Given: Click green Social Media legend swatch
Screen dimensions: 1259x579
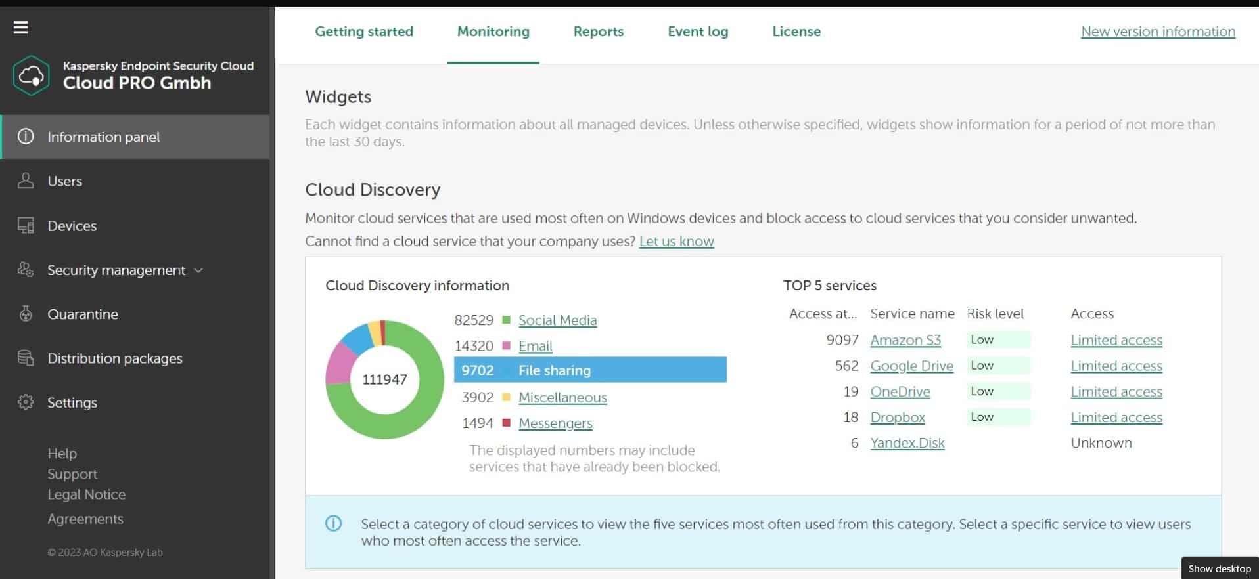Looking at the screenshot, I should coord(506,320).
